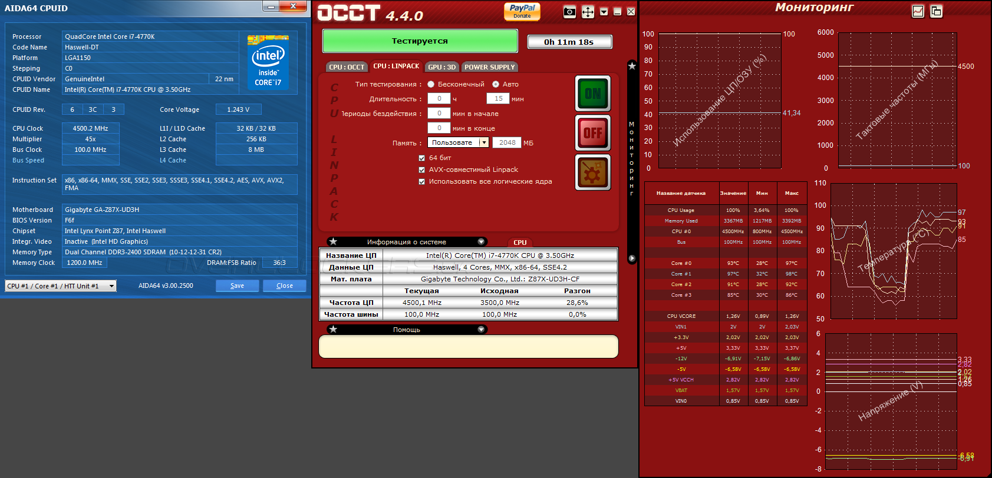992x478 pixels.
Task: Click the graph options icon in Мониторинг window
Action: tap(918, 11)
